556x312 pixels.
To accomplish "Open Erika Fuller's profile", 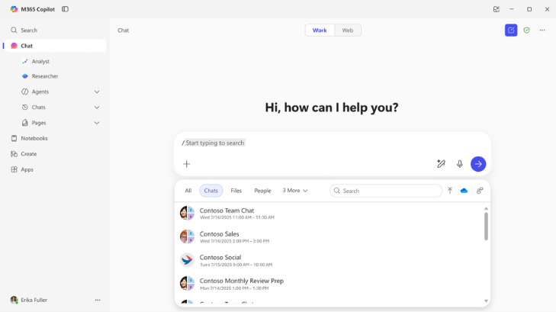I will [x=29, y=300].
